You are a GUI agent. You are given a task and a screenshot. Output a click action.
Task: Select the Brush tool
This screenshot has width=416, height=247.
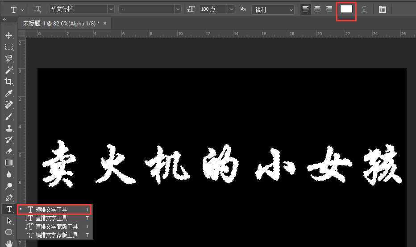(x=8, y=117)
